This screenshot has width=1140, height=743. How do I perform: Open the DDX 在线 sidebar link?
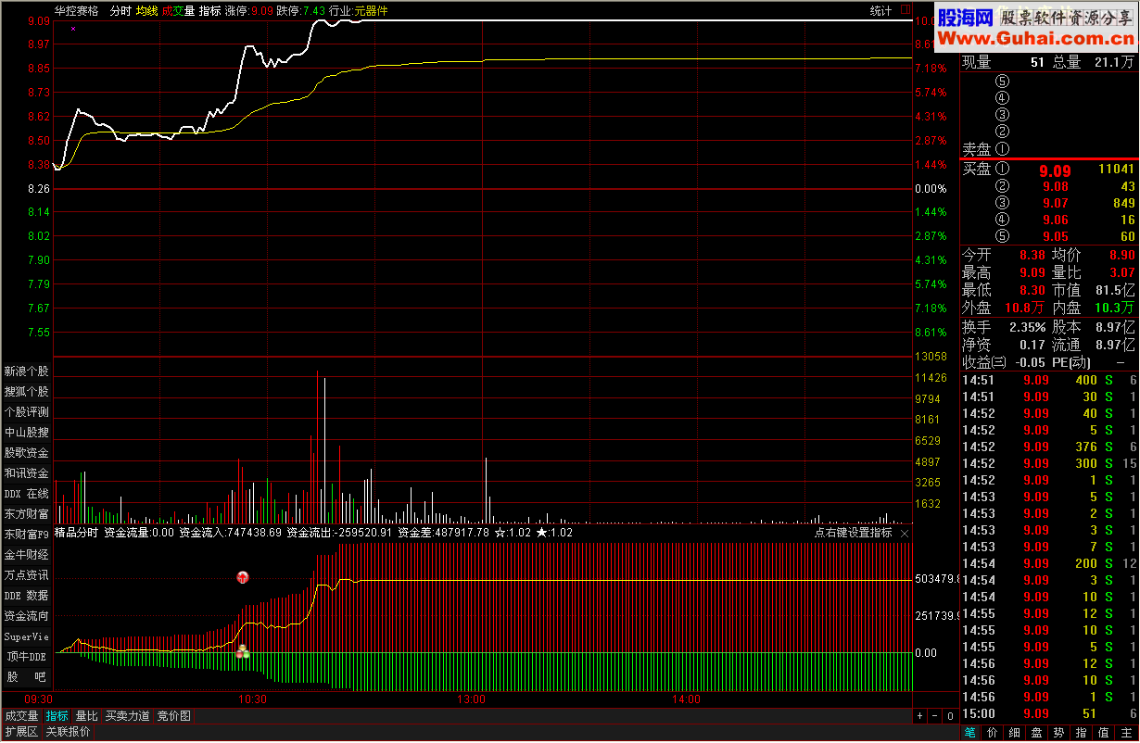26,493
